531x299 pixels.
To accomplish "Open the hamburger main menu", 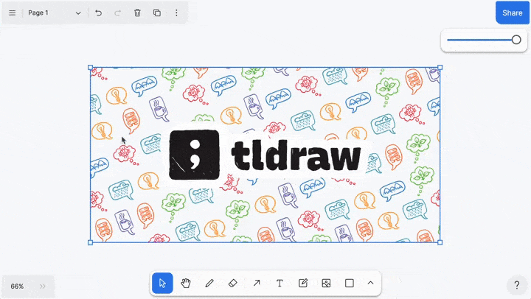I will tap(12, 13).
